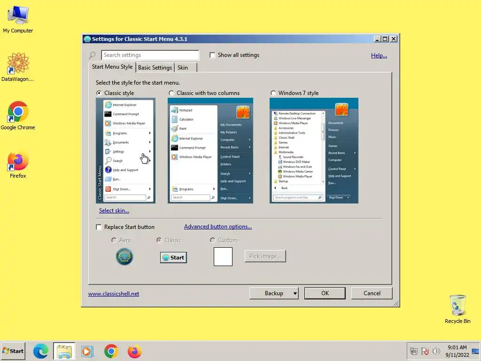Select Classic with two columns option
Image resolution: width=481 pixels, height=361 pixels.
[171, 93]
